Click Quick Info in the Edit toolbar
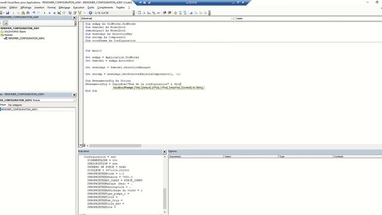382x215 pixels. [x=149, y=13]
